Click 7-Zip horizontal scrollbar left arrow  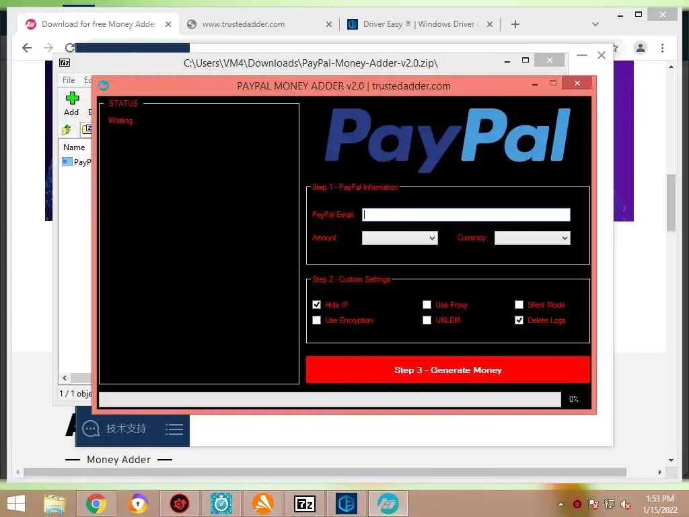65,378
